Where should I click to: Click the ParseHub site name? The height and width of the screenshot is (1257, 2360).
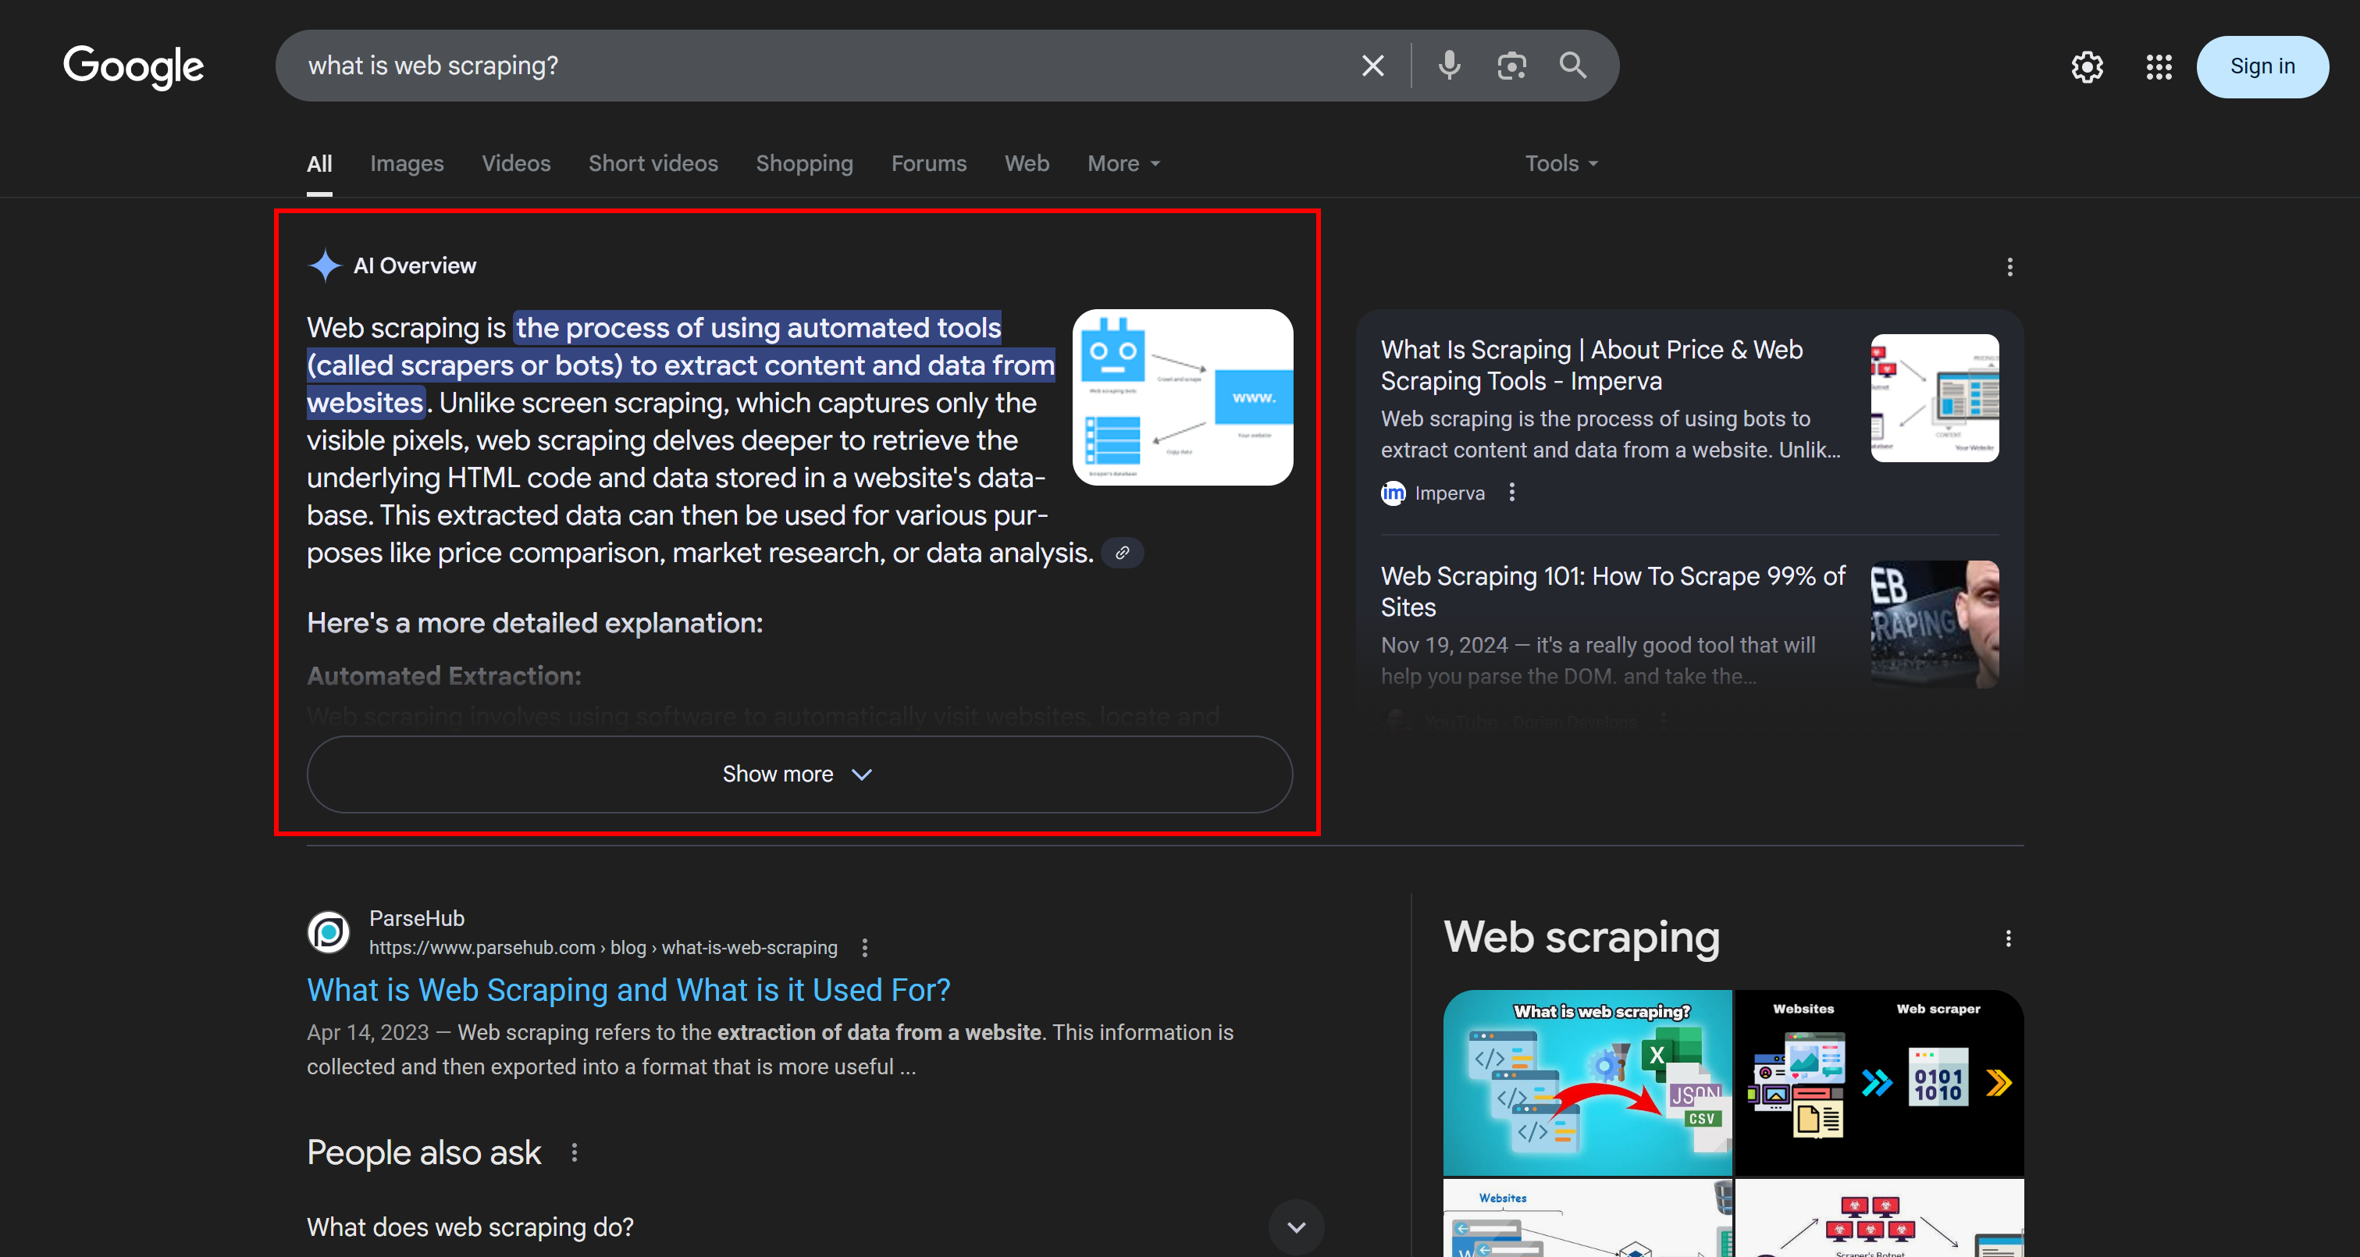[x=417, y=918]
